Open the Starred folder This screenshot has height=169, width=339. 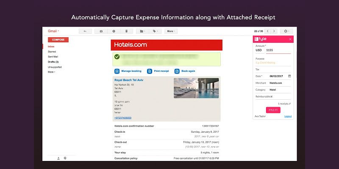point(52,52)
